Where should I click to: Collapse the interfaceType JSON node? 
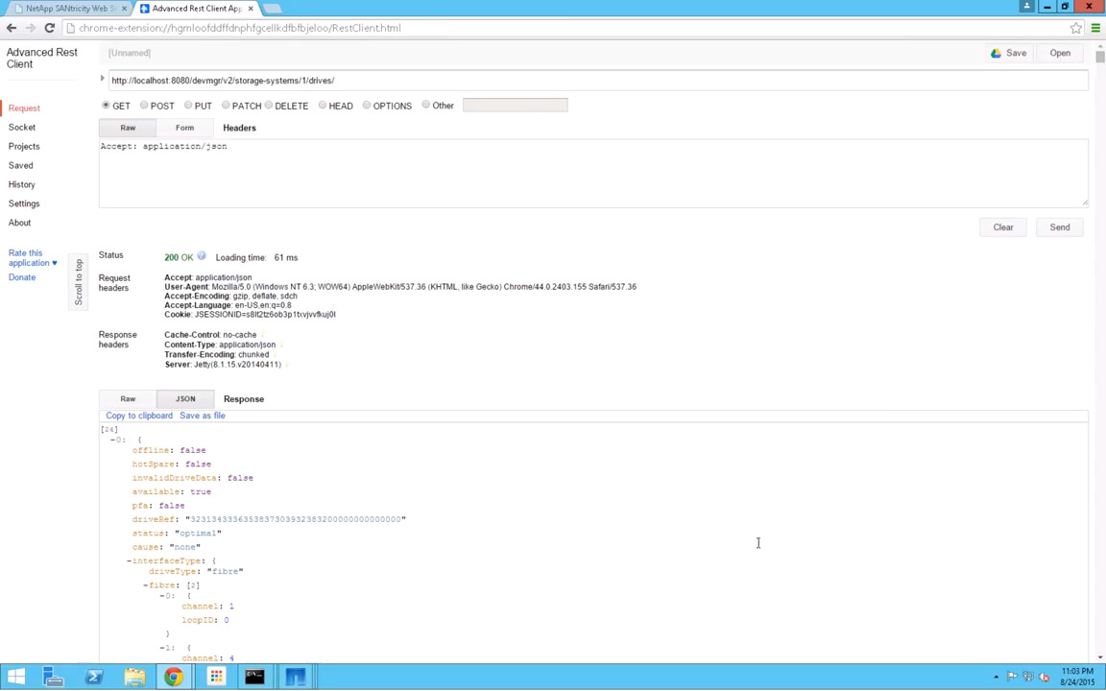[x=129, y=560]
